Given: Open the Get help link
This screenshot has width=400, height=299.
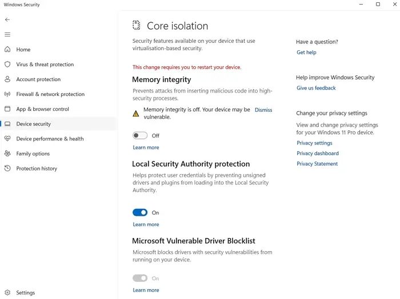Looking at the screenshot, I should click(x=306, y=52).
